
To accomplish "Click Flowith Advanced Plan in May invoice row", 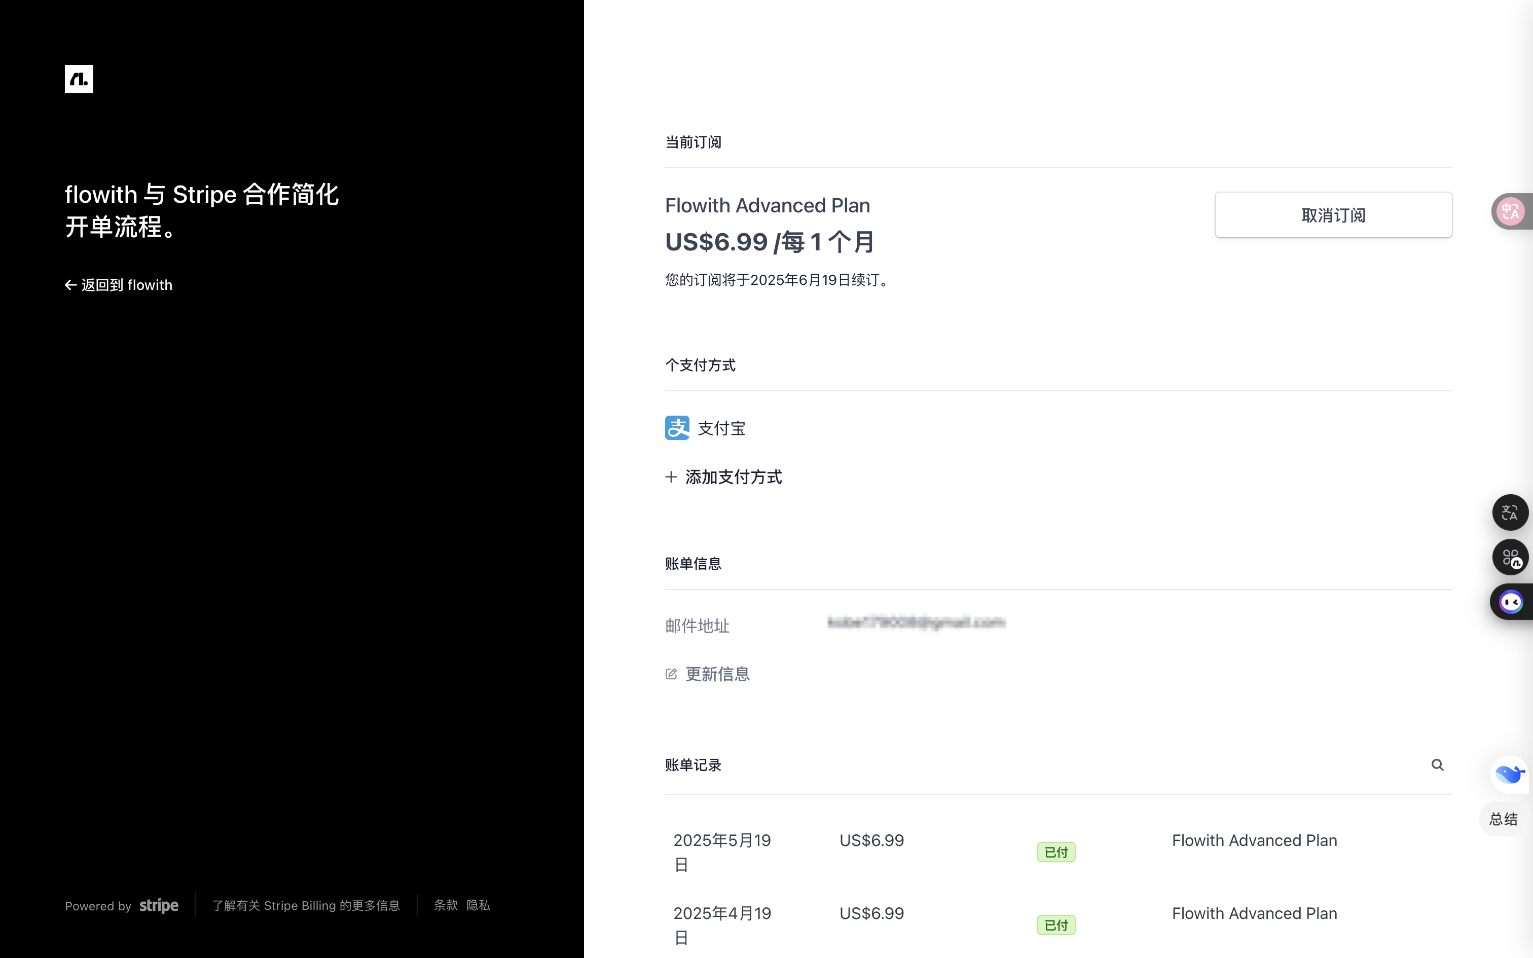I will [x=1254, y=840].
